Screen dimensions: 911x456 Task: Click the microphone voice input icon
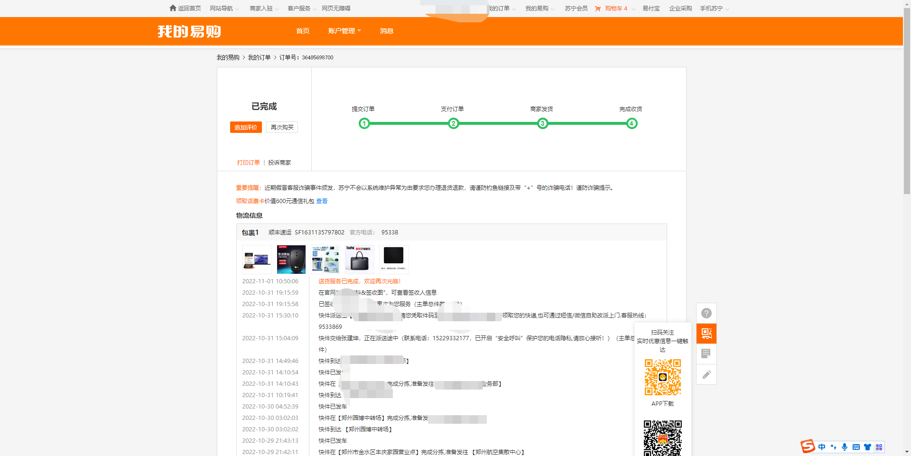click(x=845, y=447)
